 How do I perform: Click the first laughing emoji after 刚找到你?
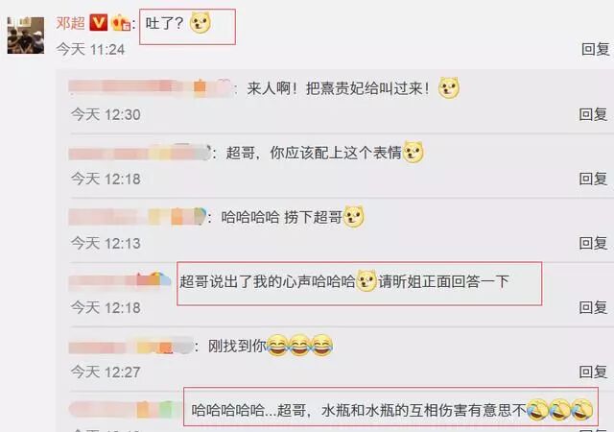(277, 346)
